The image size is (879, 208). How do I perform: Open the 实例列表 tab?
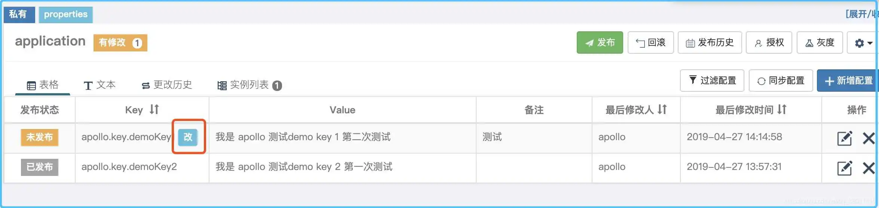[x=249, y=85]
